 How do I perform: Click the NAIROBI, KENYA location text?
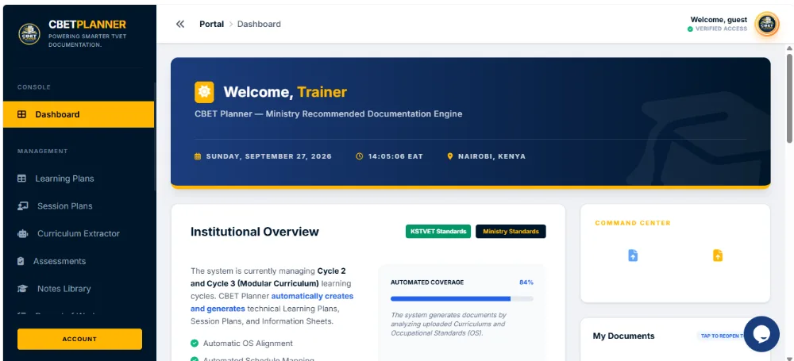pos(491,156)
